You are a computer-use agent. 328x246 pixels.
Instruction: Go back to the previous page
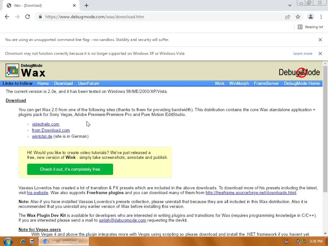7,17
